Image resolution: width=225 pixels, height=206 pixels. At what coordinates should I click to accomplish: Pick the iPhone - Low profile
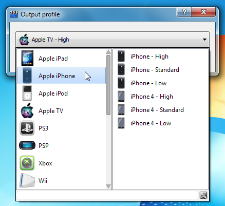click(148, 83)
